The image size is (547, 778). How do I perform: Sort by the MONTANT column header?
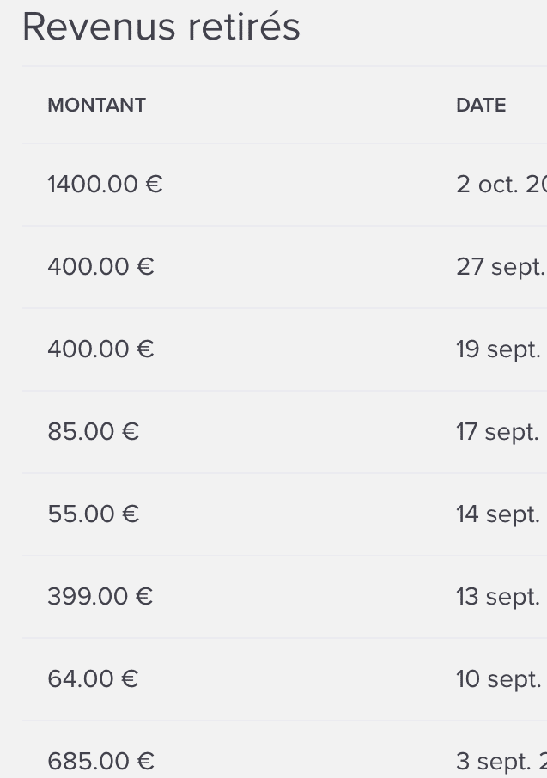coord(96,106)
